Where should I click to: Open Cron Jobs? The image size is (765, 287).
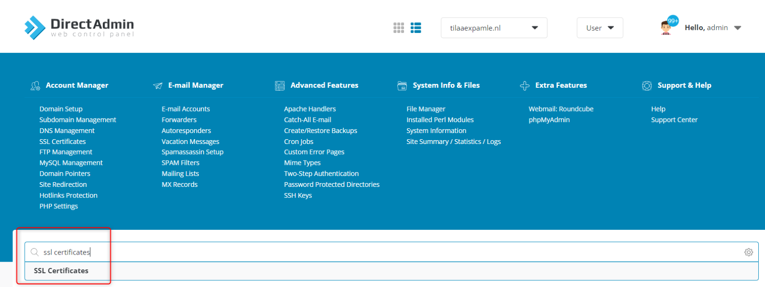click(298, 142)
